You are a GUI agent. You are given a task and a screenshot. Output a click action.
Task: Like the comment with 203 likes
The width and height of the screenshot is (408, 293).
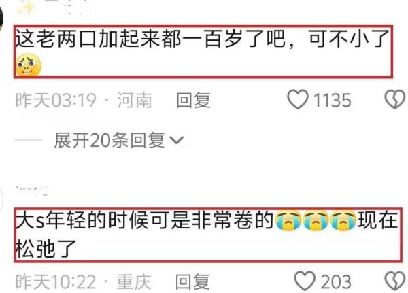305,281
